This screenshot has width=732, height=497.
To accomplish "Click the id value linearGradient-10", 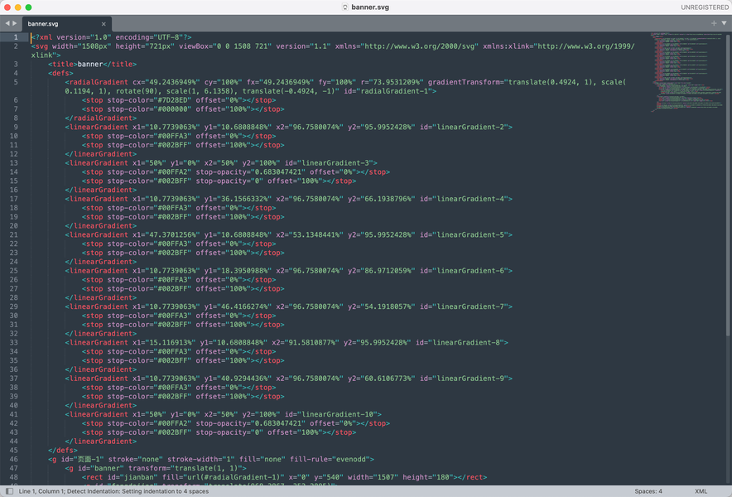I will click(336, 414).
